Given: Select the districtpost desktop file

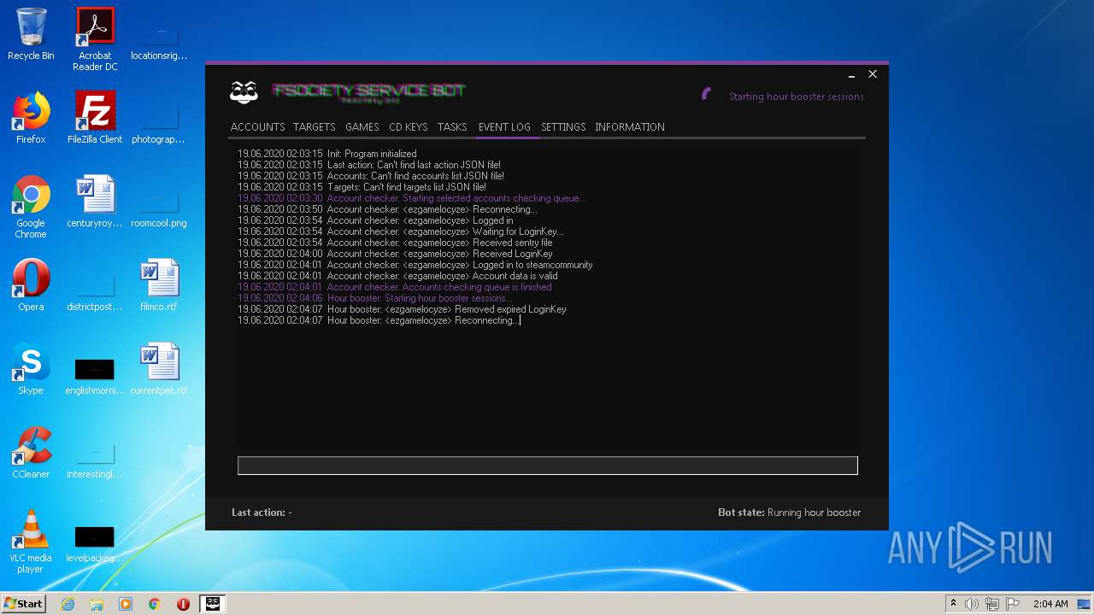Looking at the screenshot, I should (95, 292).
